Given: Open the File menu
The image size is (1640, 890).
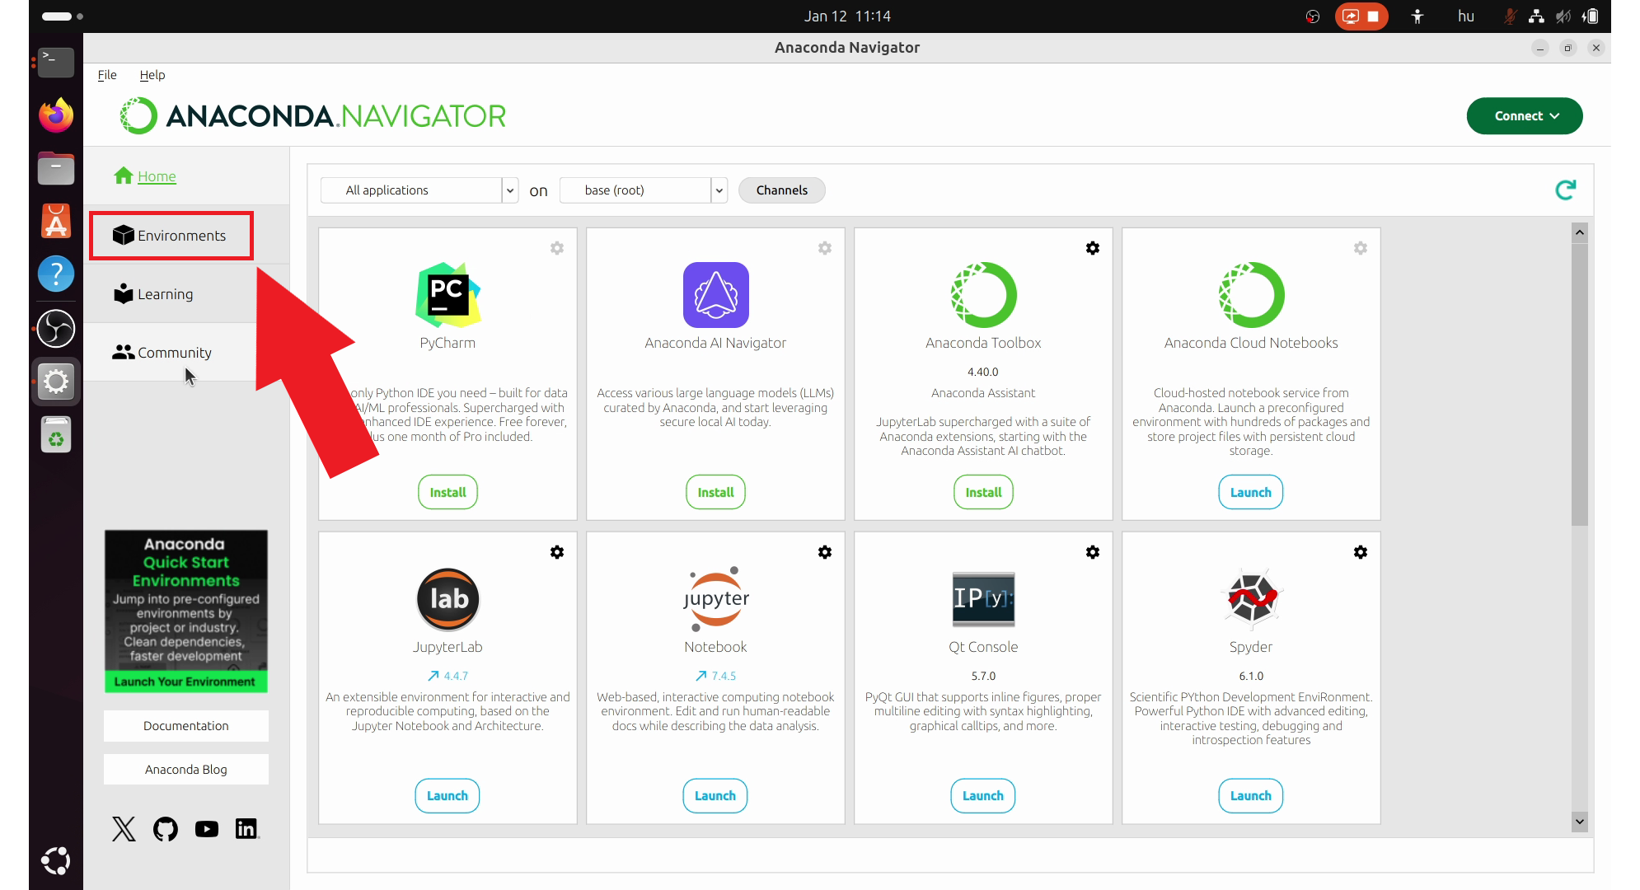Looking at the screenshot, I should 106,75.
